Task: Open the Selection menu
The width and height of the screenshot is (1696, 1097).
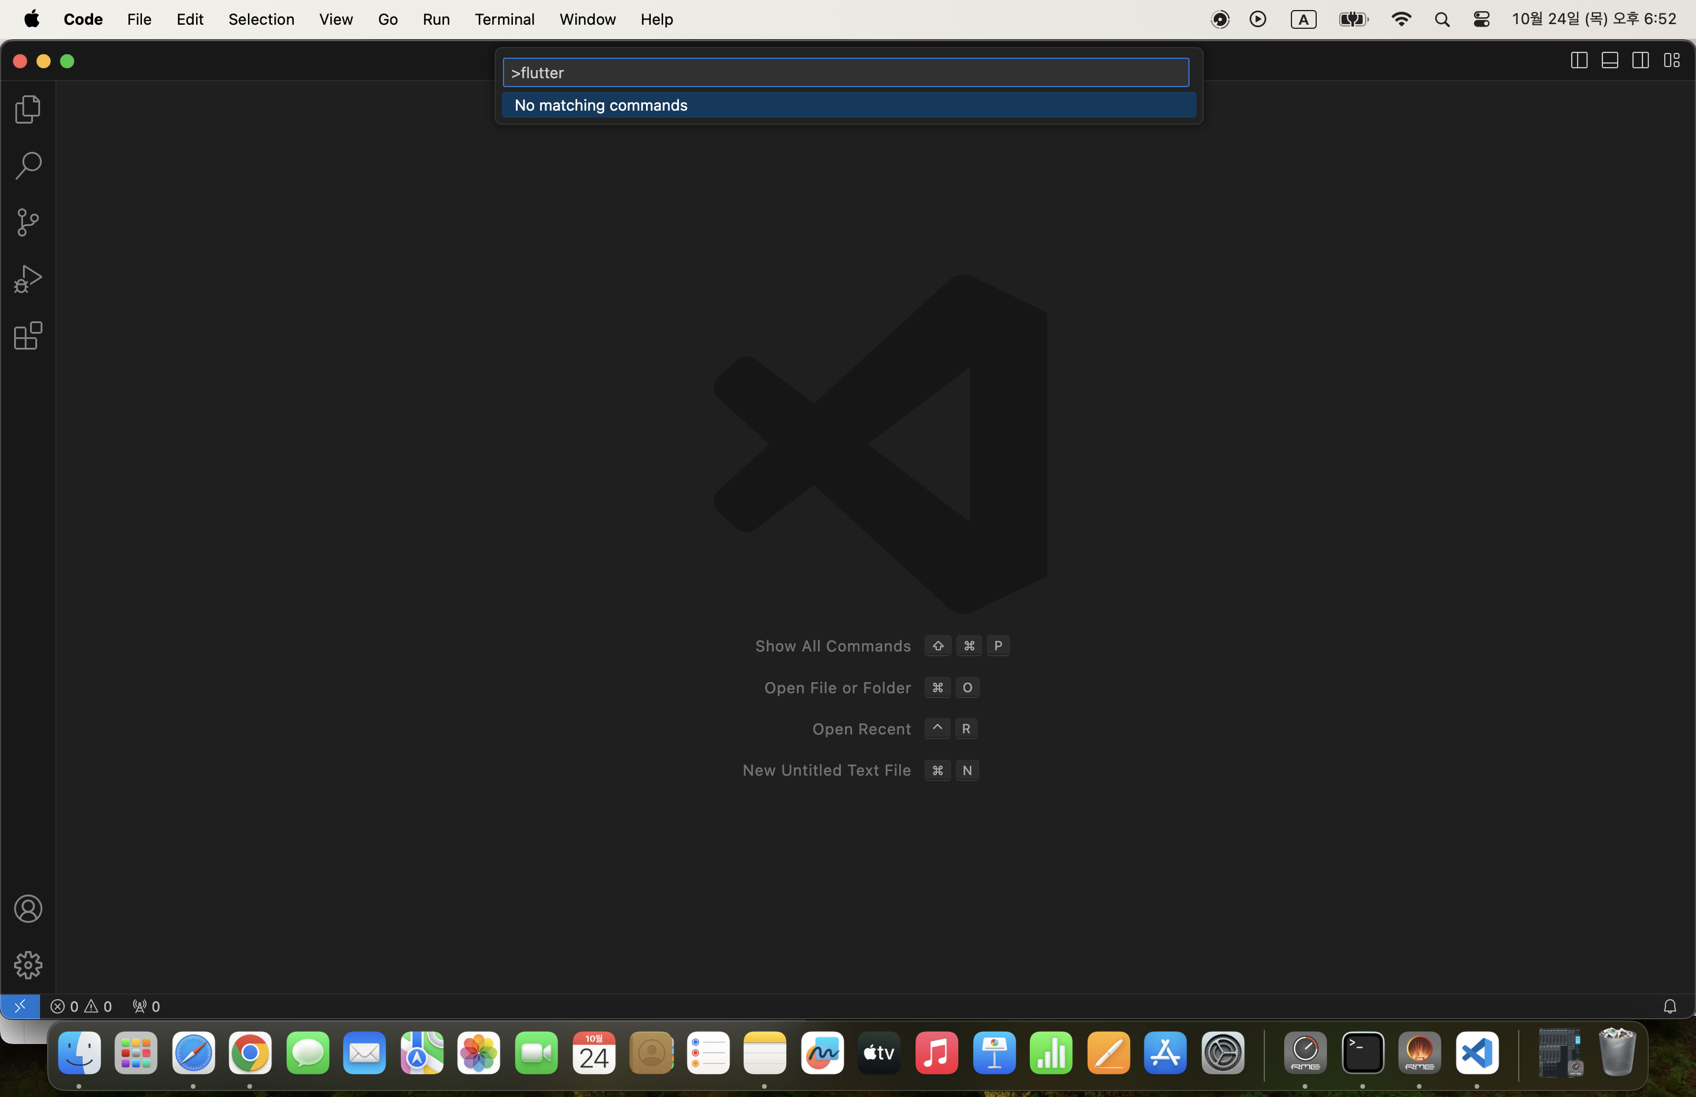Action: coord(261,19)
